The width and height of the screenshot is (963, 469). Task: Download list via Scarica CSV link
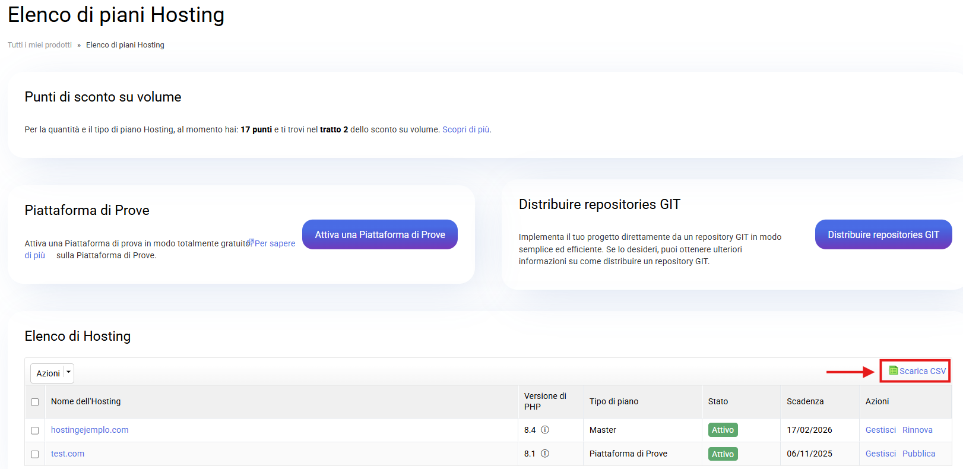922,371
